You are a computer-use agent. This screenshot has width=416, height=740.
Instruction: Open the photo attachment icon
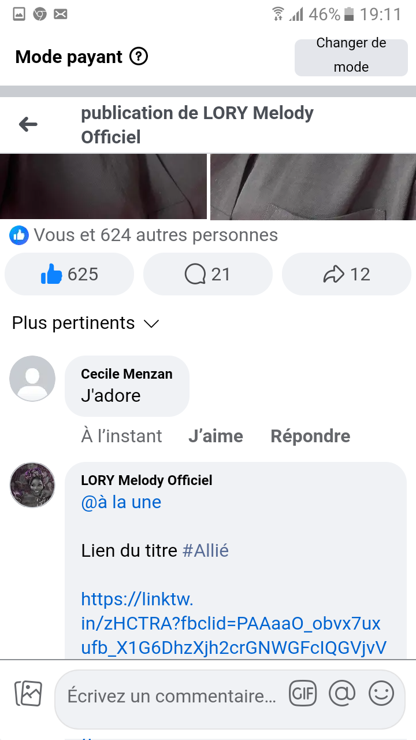point(28,694)
